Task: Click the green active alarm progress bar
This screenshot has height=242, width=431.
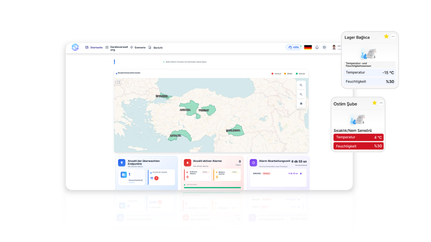Action: coord(212,187)
